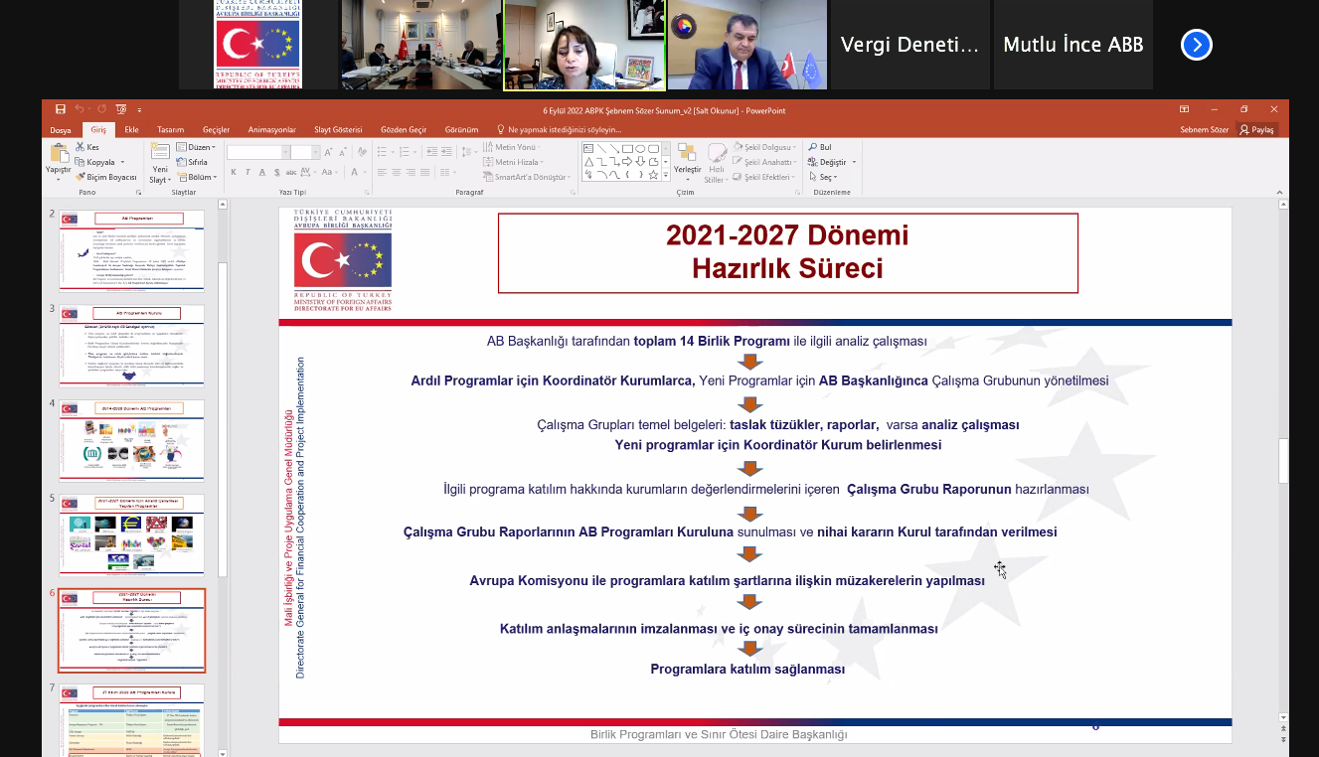Switch to the Animasyonlar tab
The height and width of the screenshot is (757, 1319).
tap(271, 130)
